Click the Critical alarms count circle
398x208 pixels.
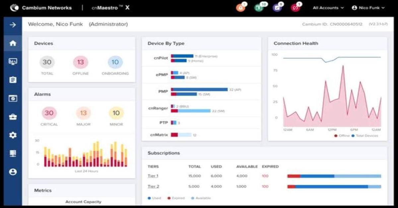tap(49, 113)
